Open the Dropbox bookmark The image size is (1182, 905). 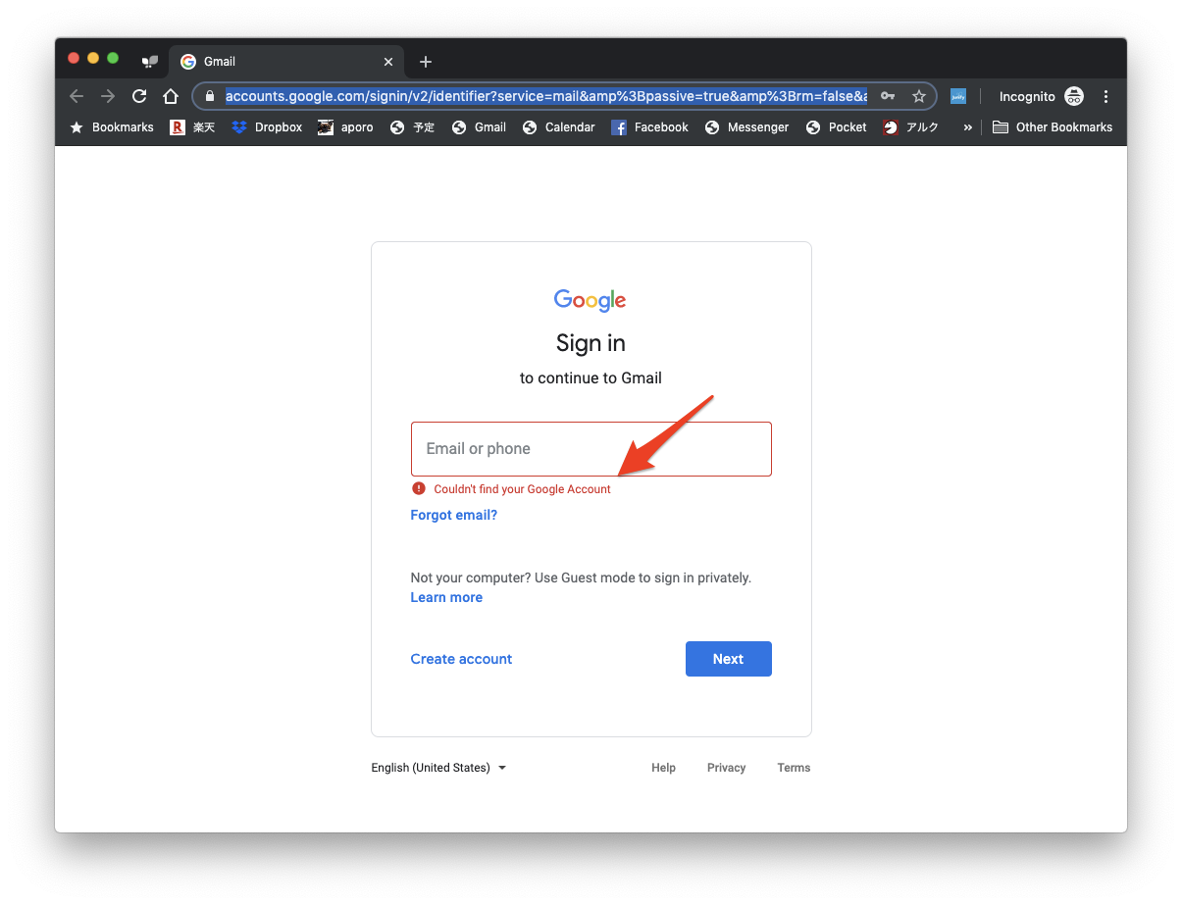point(267,127)
